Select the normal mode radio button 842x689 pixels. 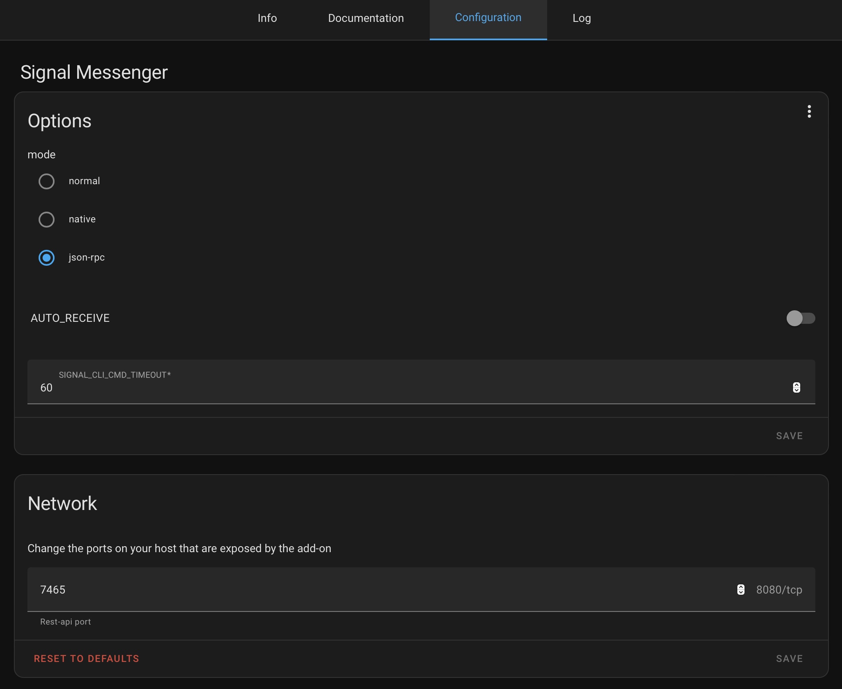point(47,181)
